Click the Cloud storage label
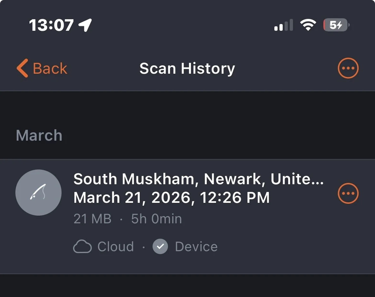This screenshot has height=297, width=375. pos(115,247)
